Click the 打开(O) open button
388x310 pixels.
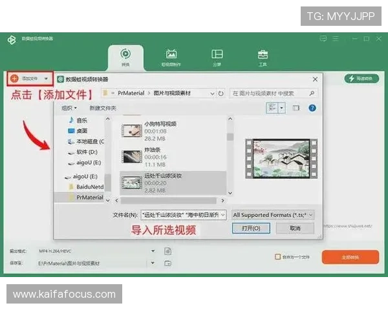[x=251, y=228]
